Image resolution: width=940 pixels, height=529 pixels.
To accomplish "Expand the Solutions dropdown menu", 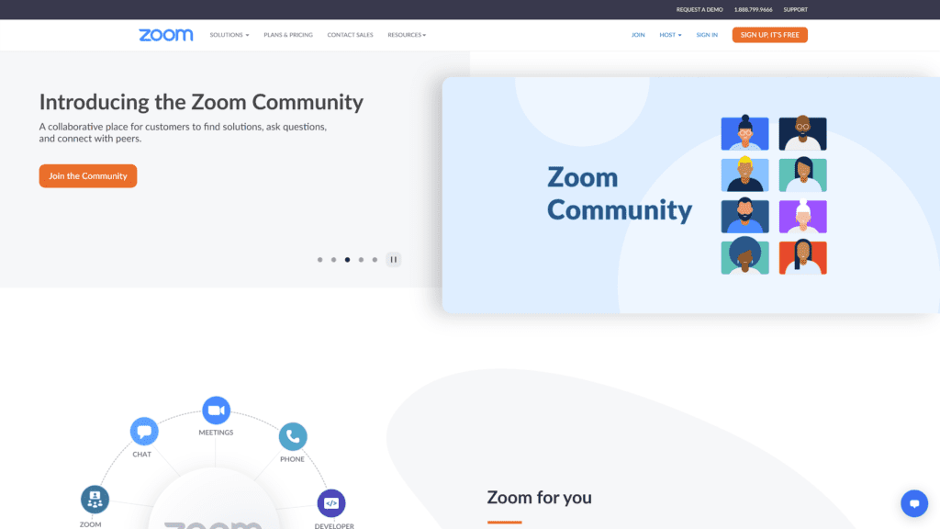I will (229, 35).
